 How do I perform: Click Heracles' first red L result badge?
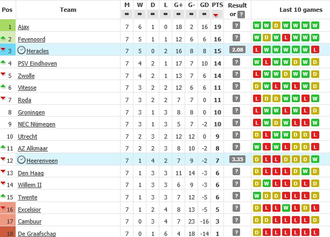[x=257, y=50]
